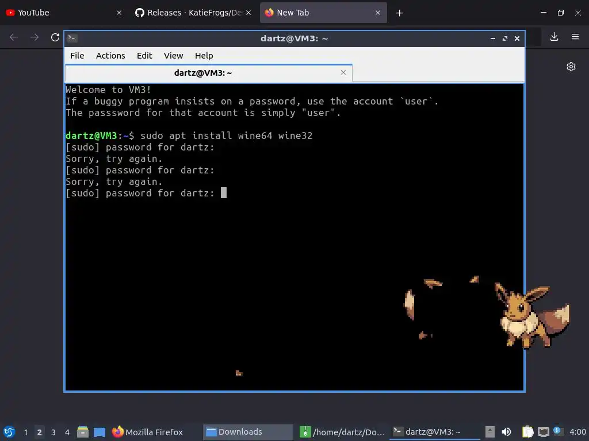Minimize the Firefox window

(543, 13)
